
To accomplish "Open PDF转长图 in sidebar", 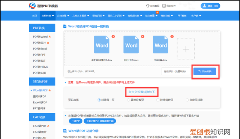I will click(39, 73).
